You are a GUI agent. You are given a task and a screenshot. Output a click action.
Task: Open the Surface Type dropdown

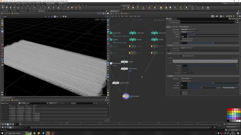[188, 32]
